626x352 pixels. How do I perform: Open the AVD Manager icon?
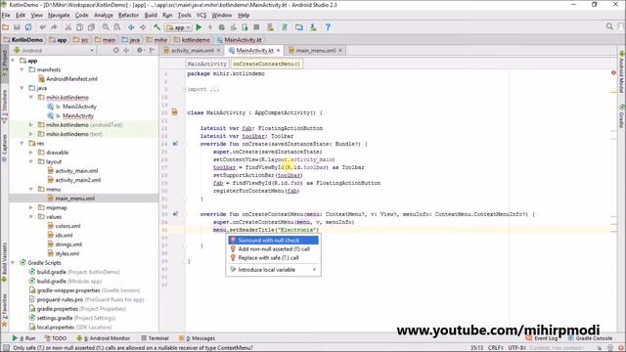[270, 27]
